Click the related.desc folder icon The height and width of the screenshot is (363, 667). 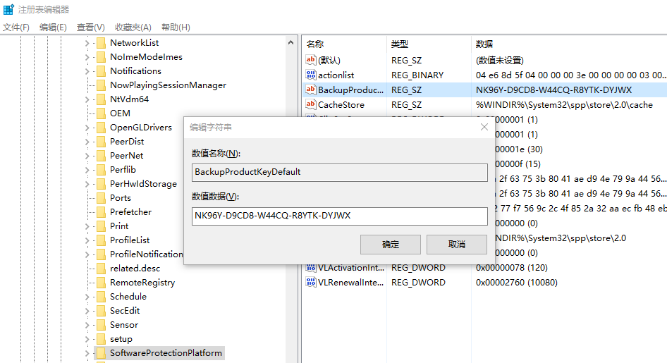click(x=101, y=269)
